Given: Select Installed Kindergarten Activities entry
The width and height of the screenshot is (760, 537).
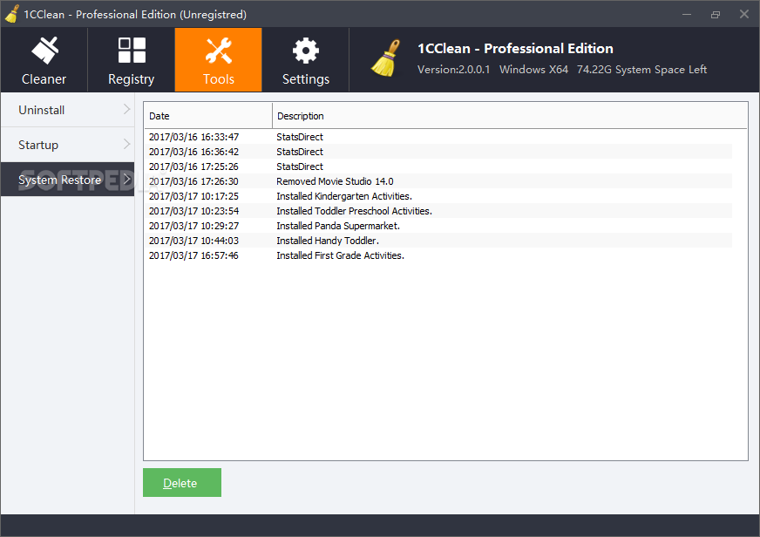Looking at the screenshot, I should click(438, 196).
